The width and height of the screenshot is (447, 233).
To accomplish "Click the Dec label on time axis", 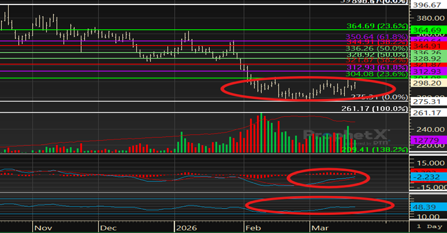I will (x=108, y=228).
